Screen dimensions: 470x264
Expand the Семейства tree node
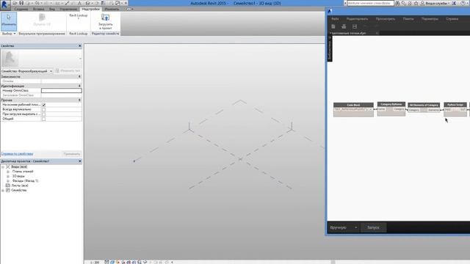[x=3, y=191]
